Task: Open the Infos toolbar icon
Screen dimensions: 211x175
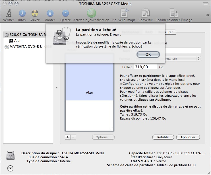Action: coord(22,13)
